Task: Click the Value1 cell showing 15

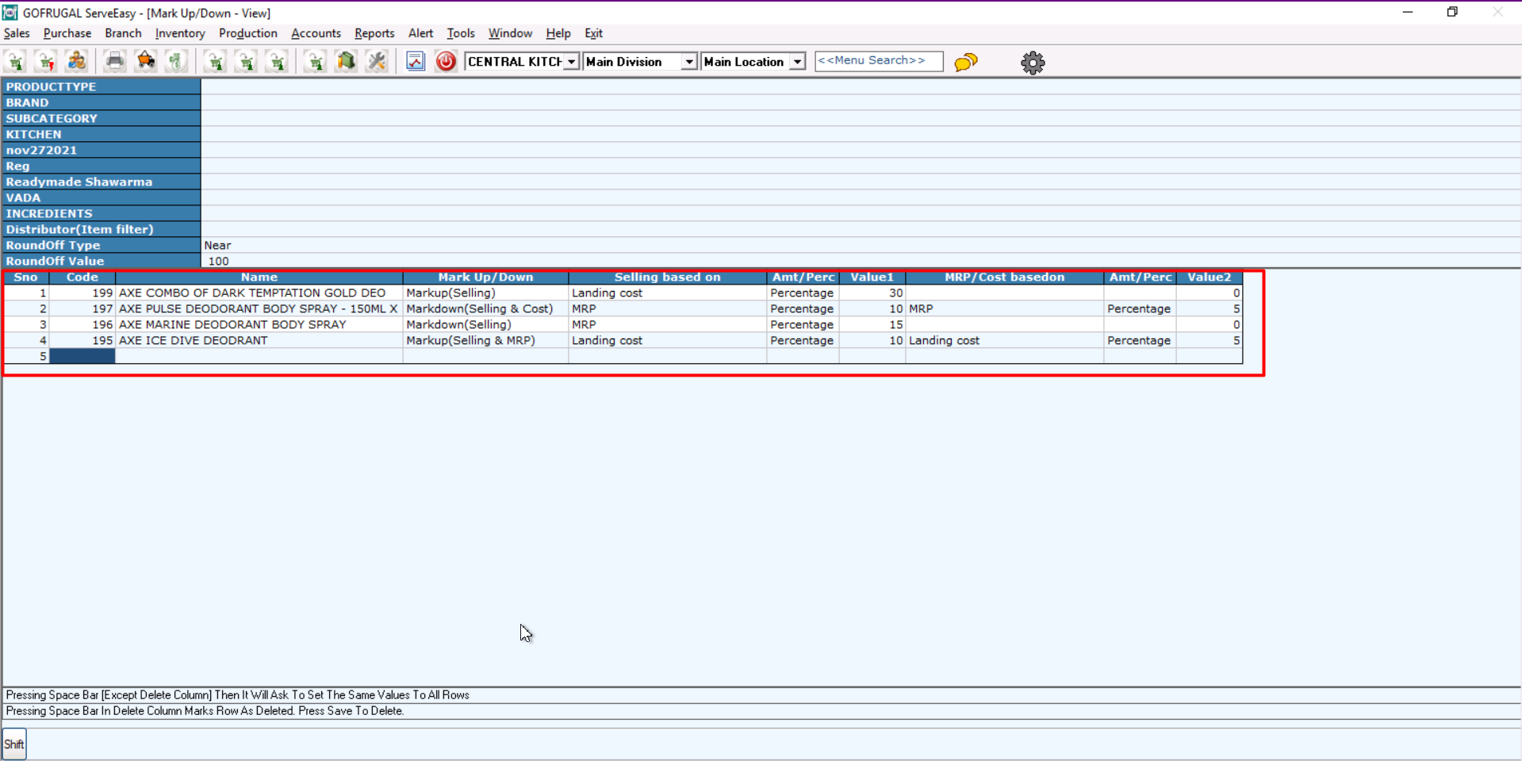Action: [872, 325]
